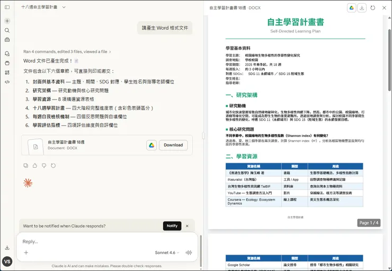Open the artifacts grid icon in sidebar
The image size is (392, 271).
coord(7,73)
